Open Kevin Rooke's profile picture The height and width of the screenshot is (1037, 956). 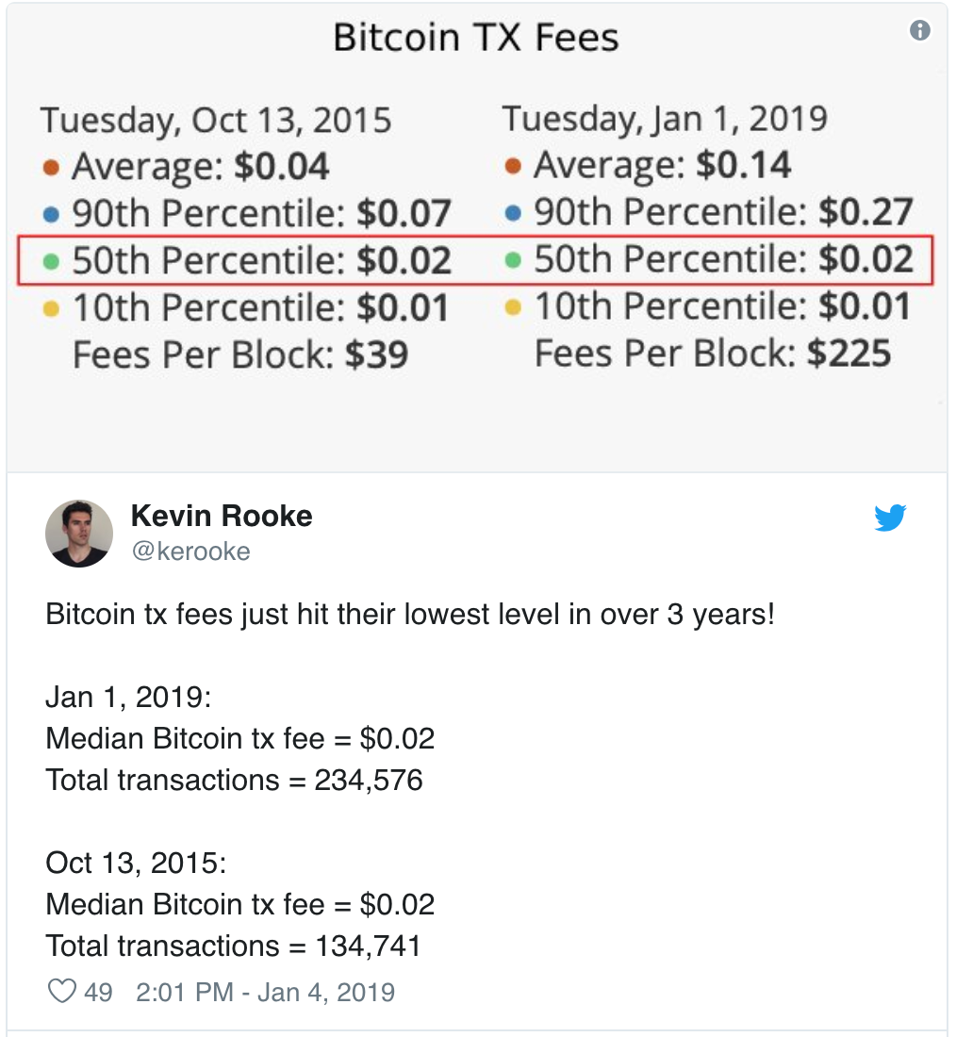point(79,533)
